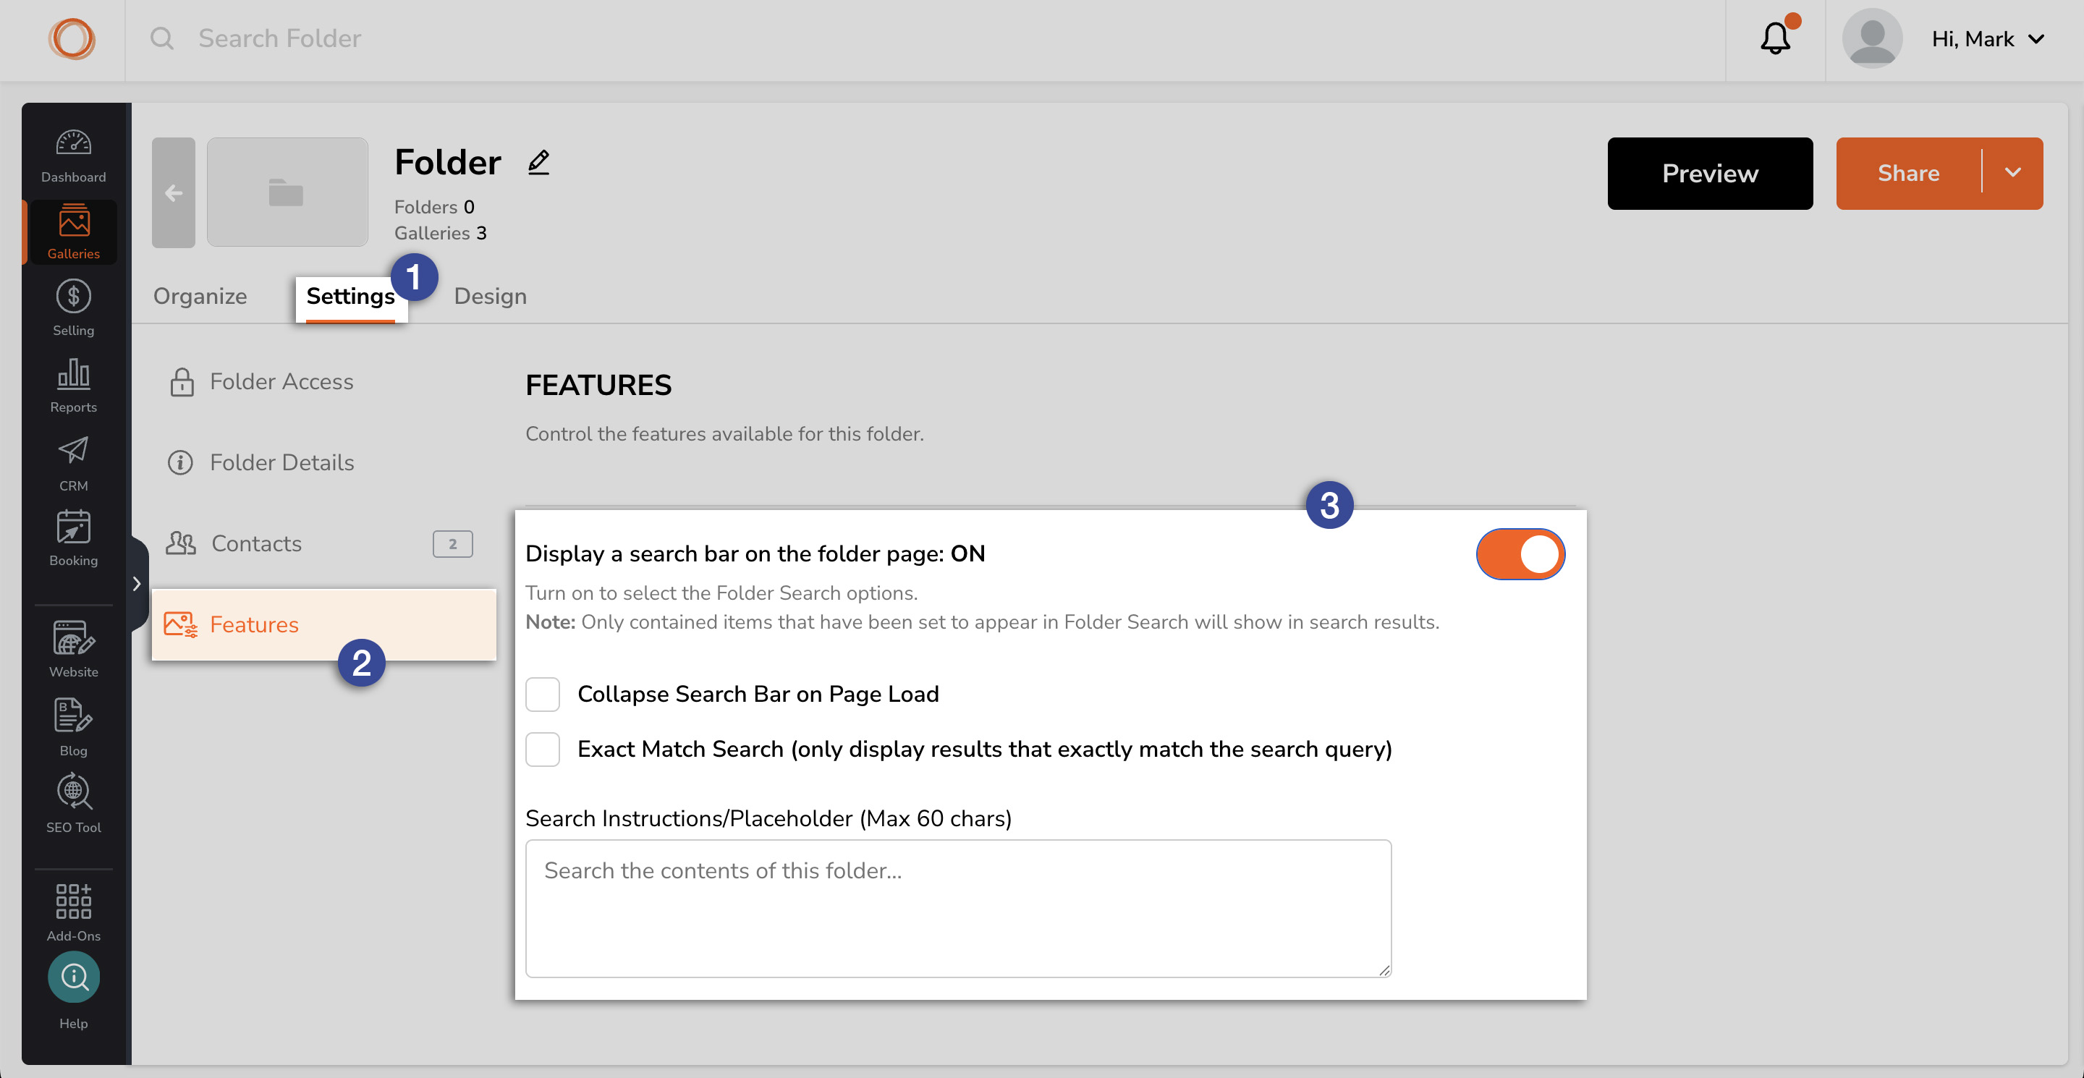Image resolution: width=2084 pixels, height=1078 pixels.
Task: Open the Dashboard section in sidebar
Action: pos(74,156)
